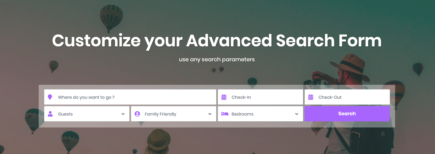Focus the 'Where do you want to go ?' field
435x154 pixels.
click(x=130, y=97)
